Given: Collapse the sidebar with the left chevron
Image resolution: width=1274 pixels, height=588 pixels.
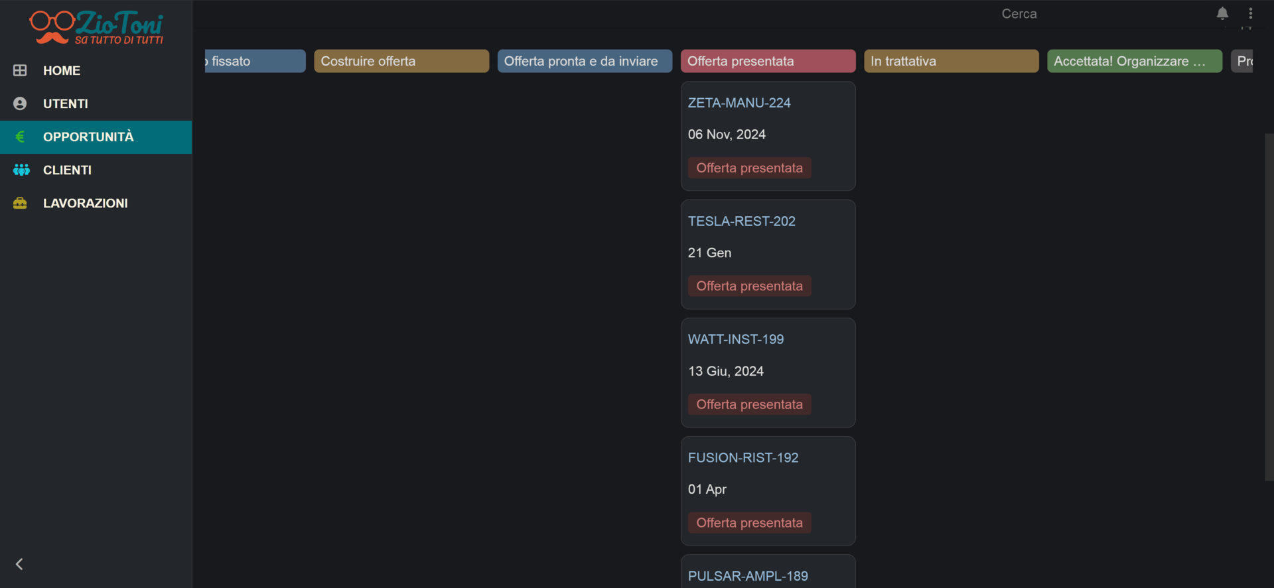Looking at the screenshot, I should point(19,564).
